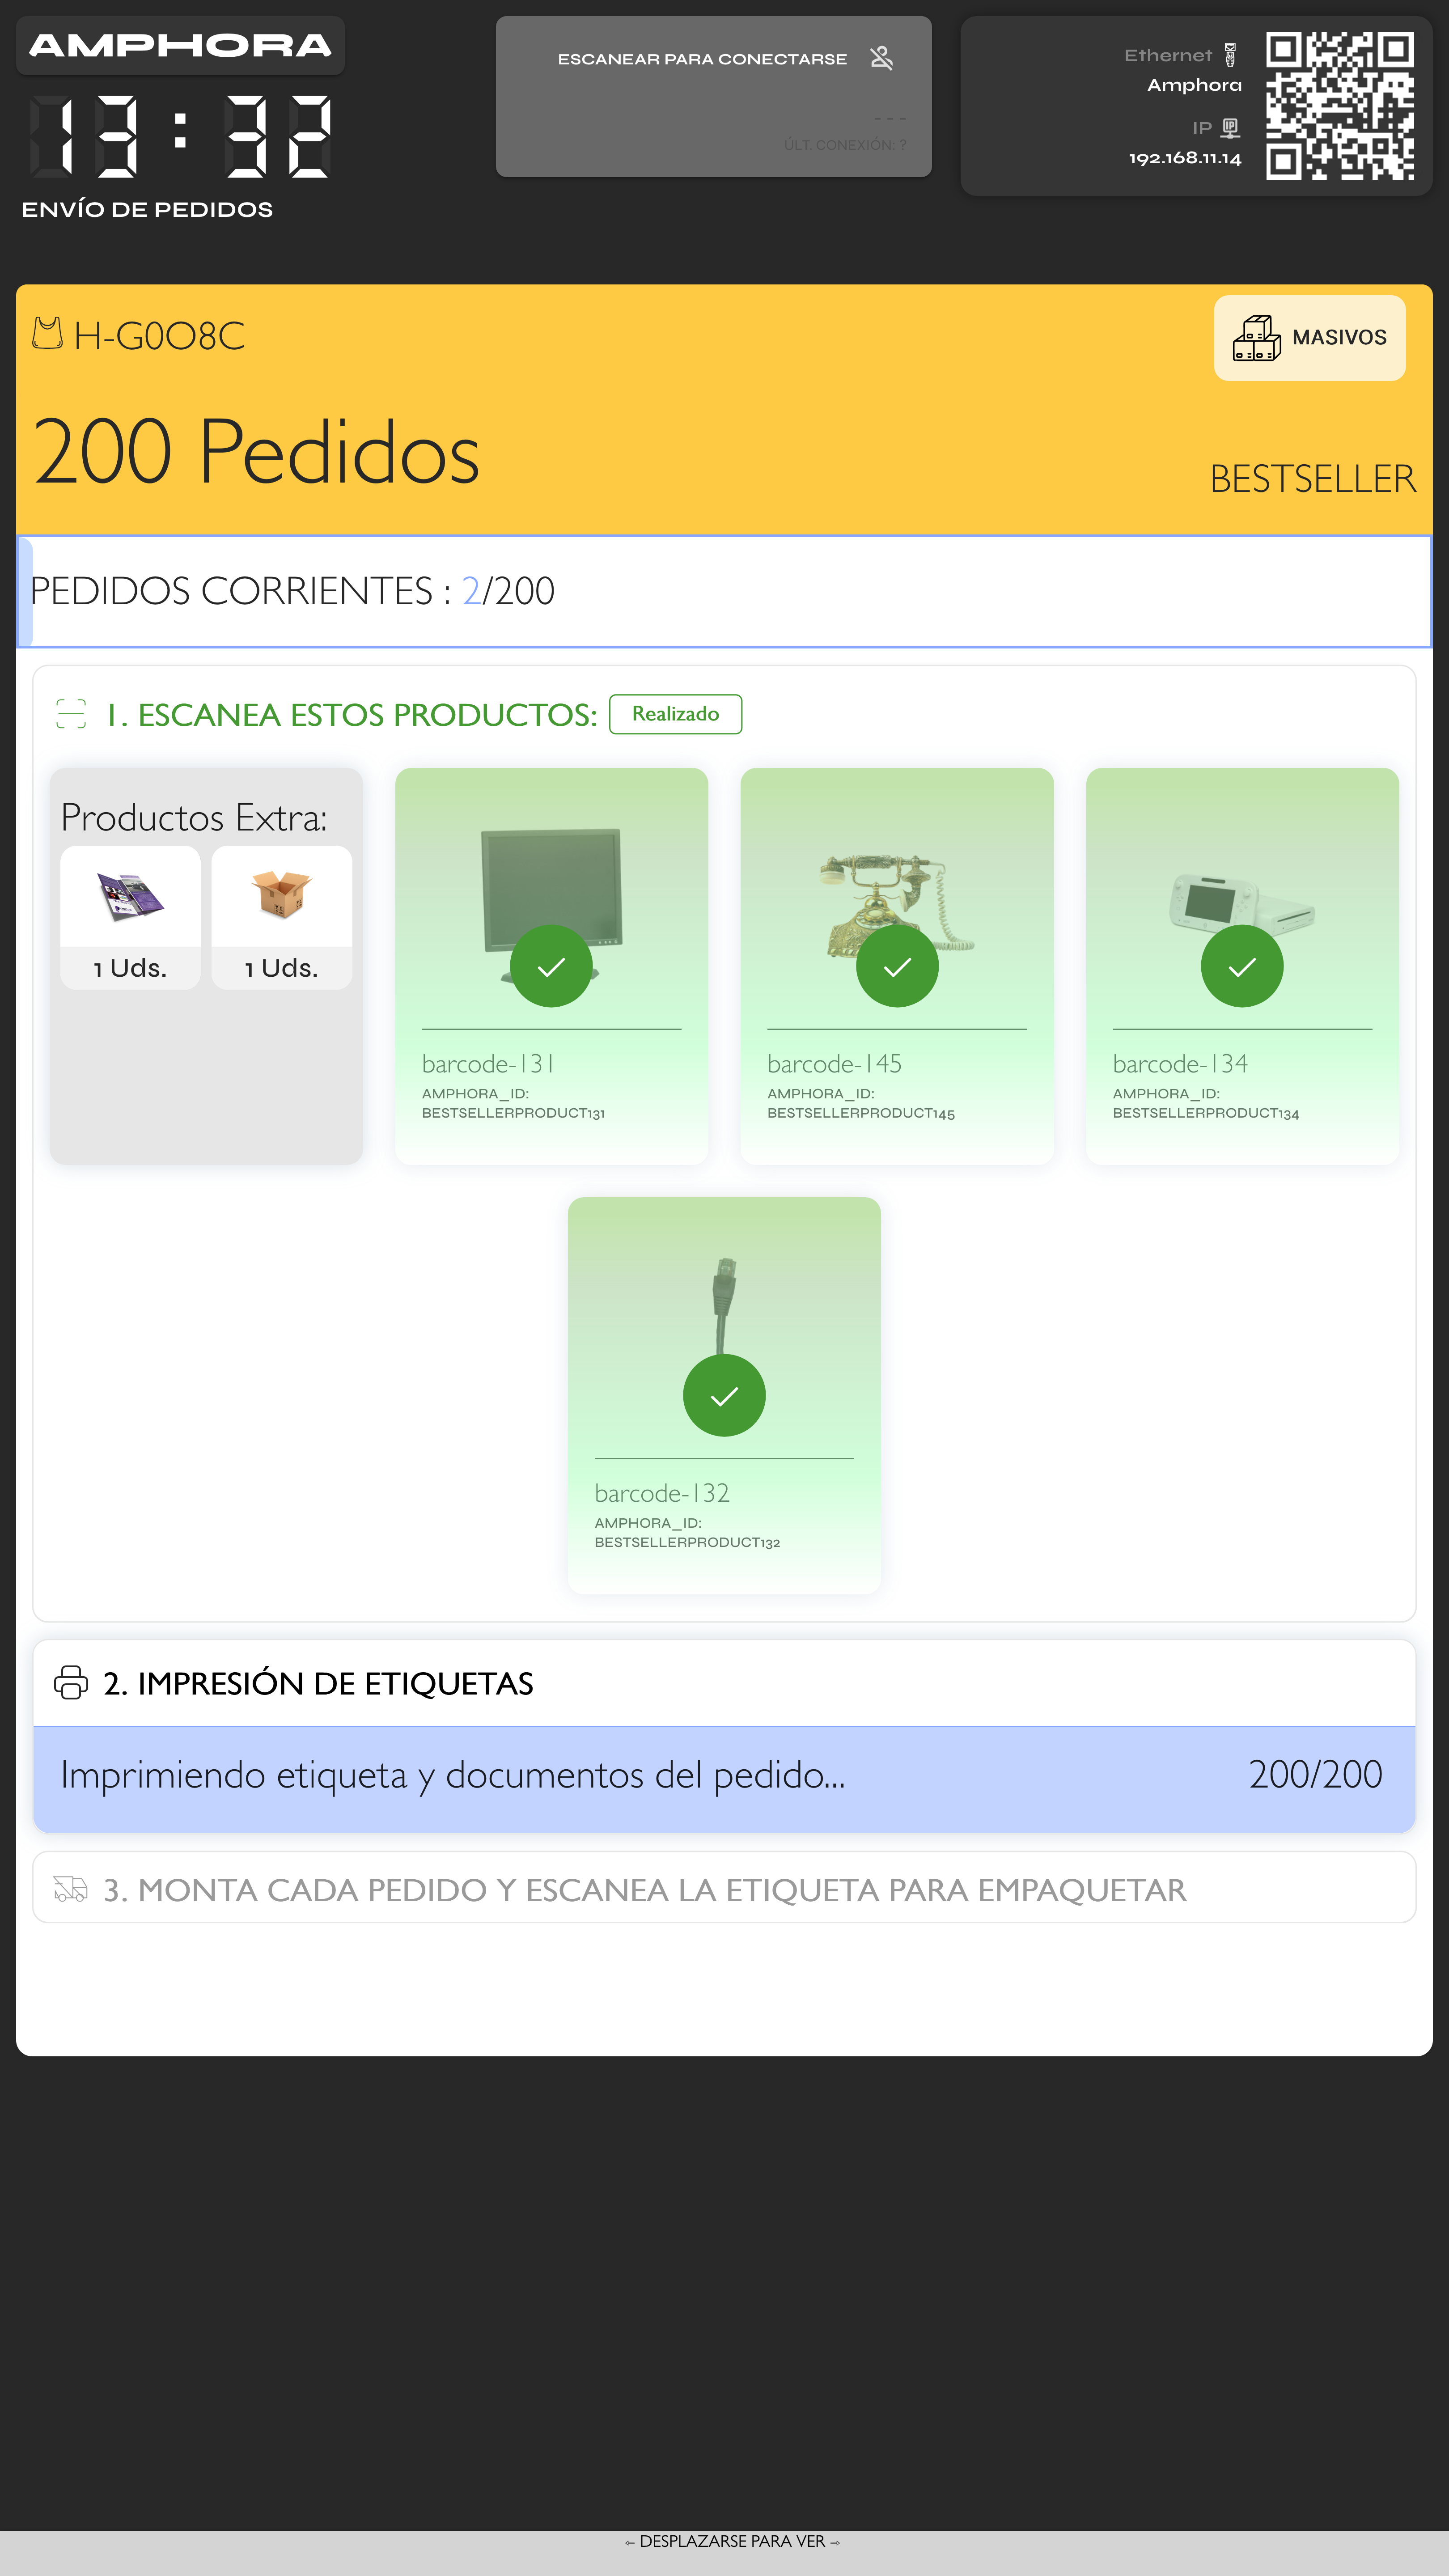
Task: Click the printer icon for label printing
Action: pyautogui.click(x=71, y=1682)
